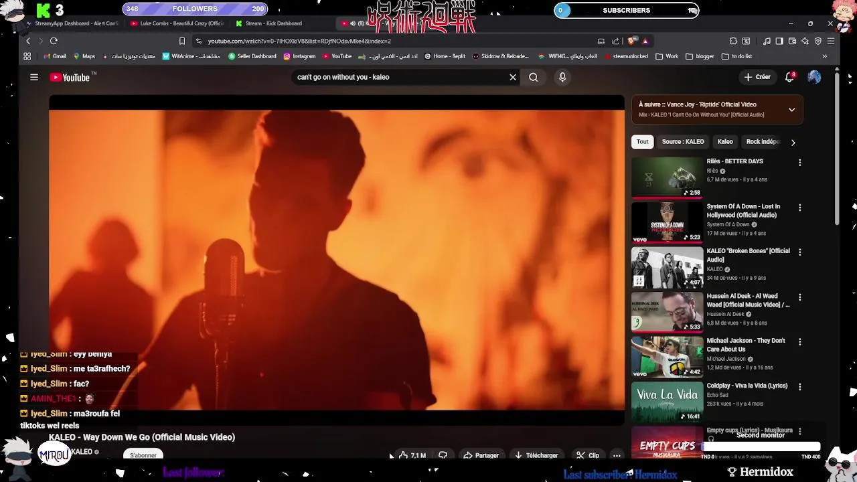Screen dimensions: 857x482
Task: Select the Kaleo filter chip
Action: click(x=725, y=142)
